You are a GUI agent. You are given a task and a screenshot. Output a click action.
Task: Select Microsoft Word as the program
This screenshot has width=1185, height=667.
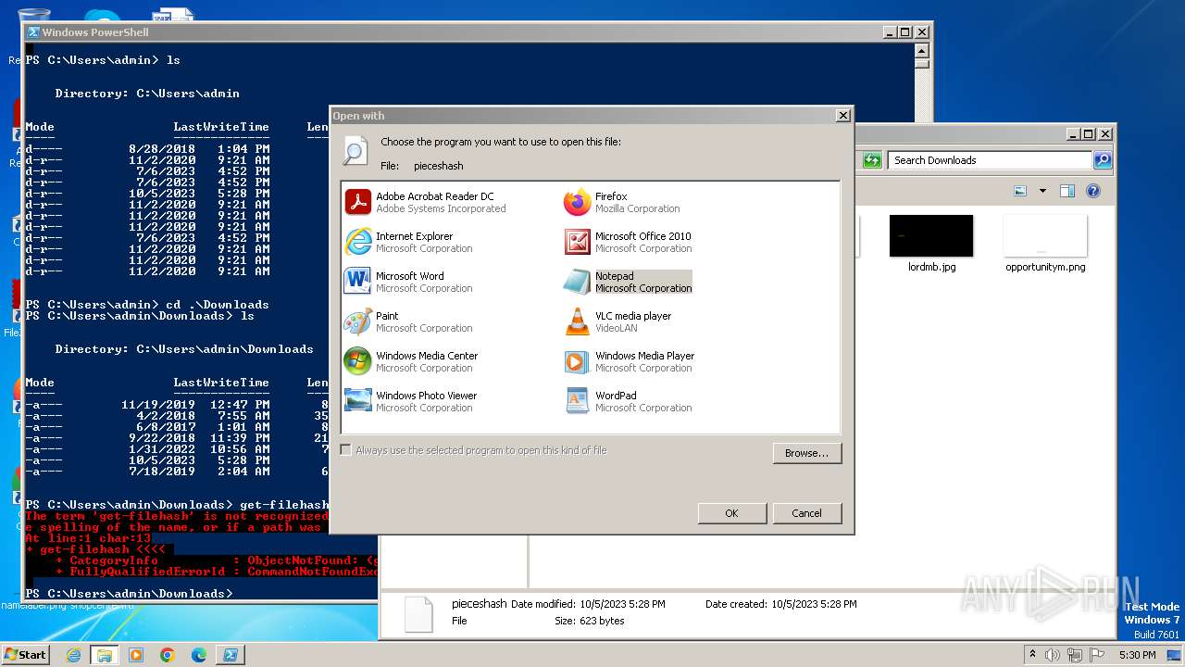point(409,282)
